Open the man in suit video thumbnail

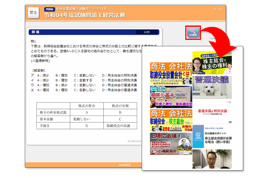point(212,159)
